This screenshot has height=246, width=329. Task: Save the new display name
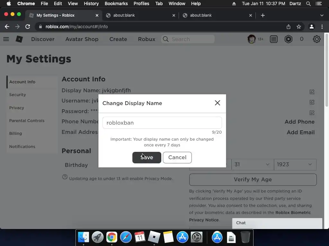coord(147,158)
